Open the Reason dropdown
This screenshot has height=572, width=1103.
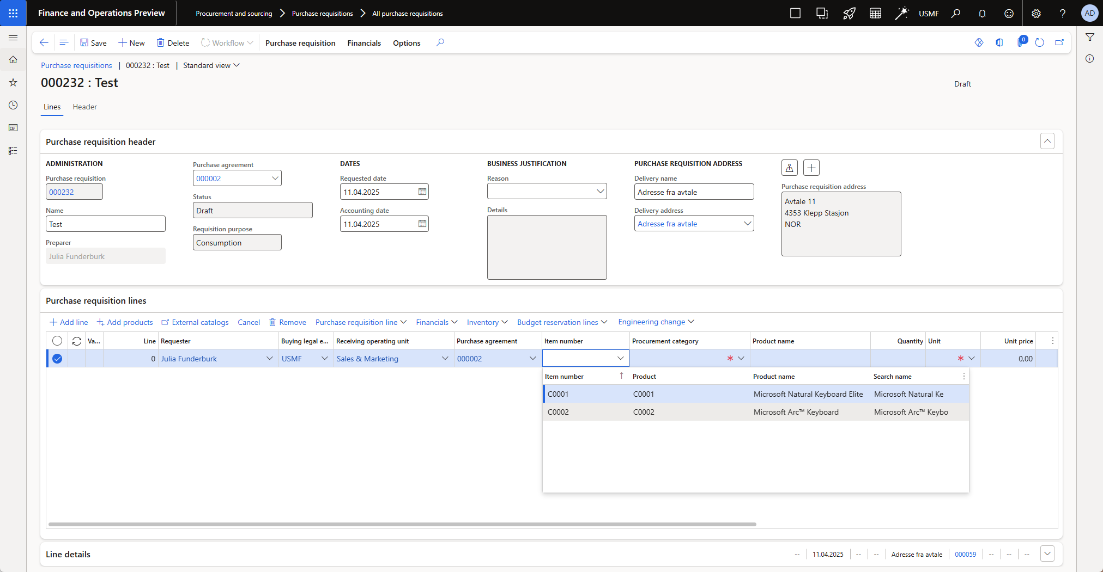pos(600,191)
